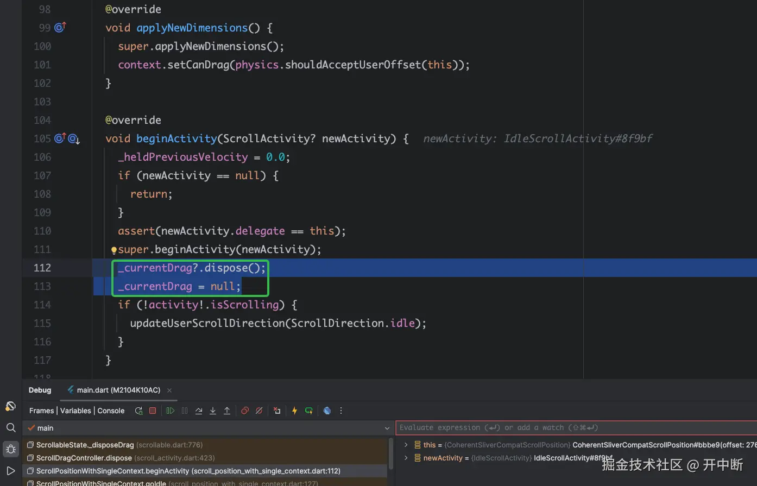Viewport: 757px width, 486px height.
Task: Click 'shouldAcceptUserOffset' on line 101
Action: [353, 65]
